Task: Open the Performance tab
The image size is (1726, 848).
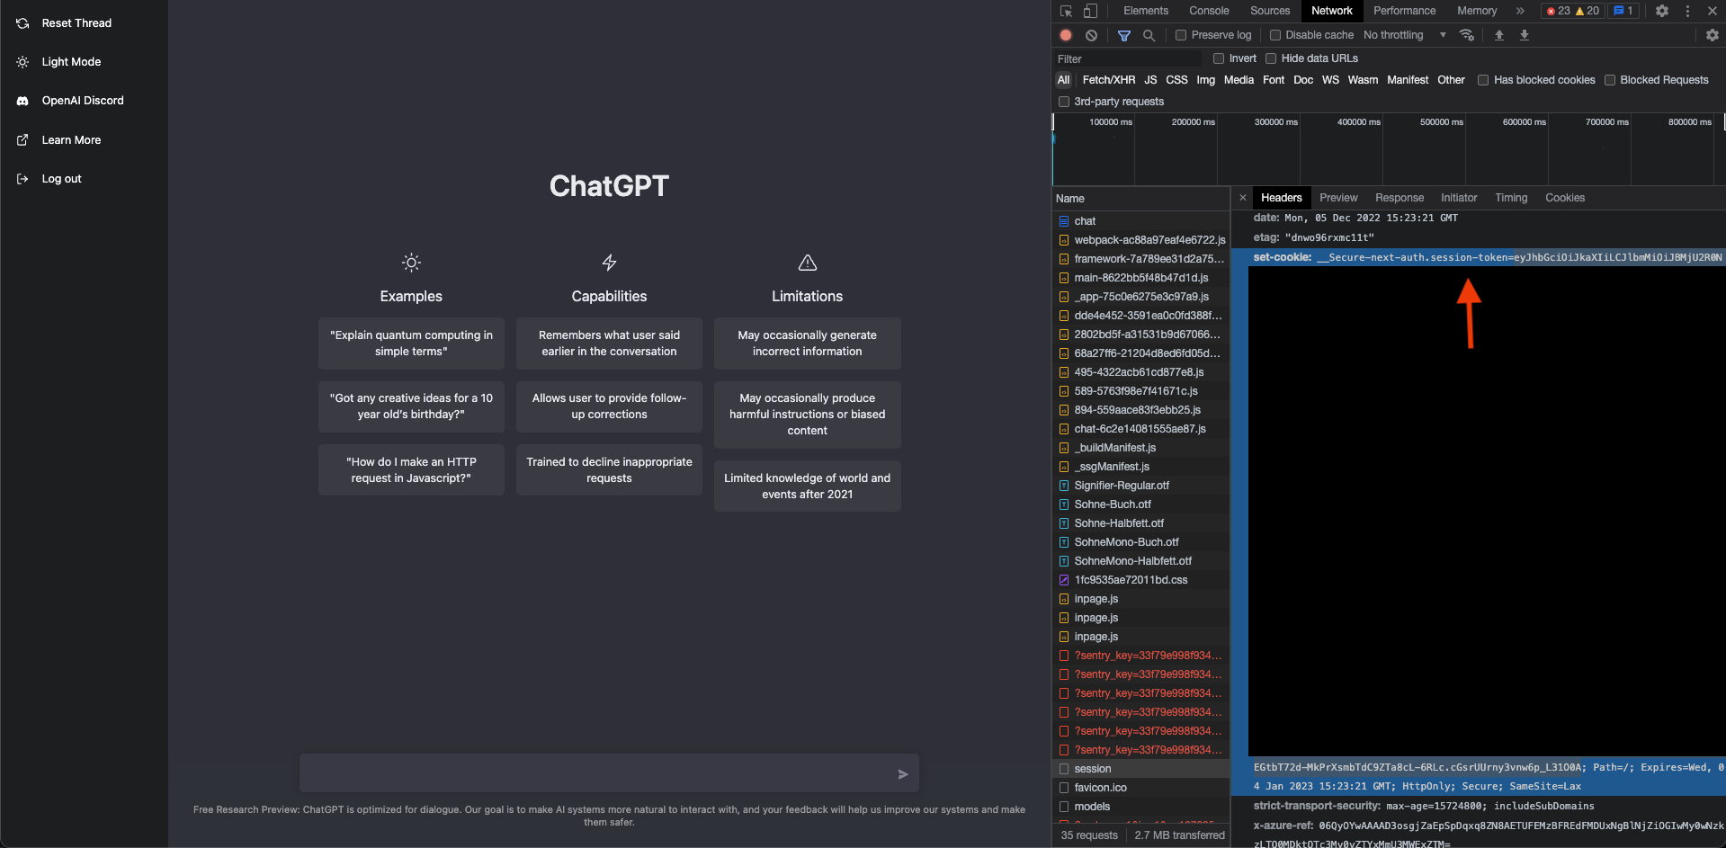Action: pyautogui.click(x=1405, y=11)
